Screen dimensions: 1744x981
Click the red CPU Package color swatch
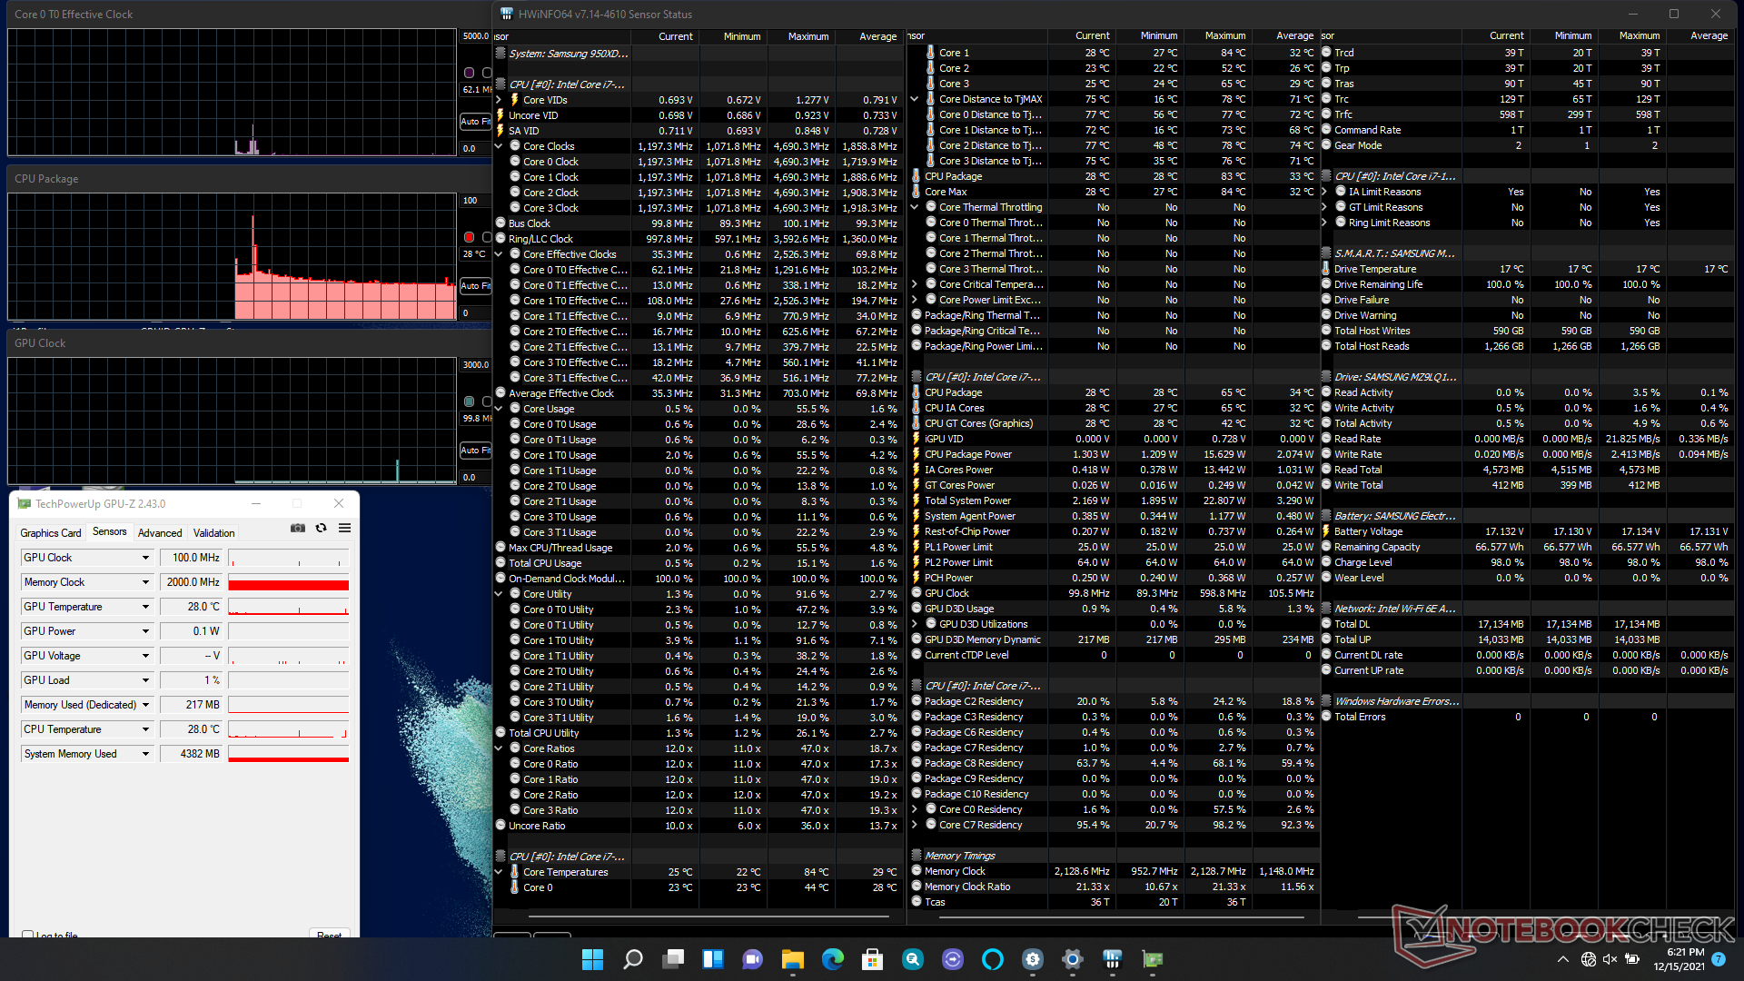[x=469, y=237]
